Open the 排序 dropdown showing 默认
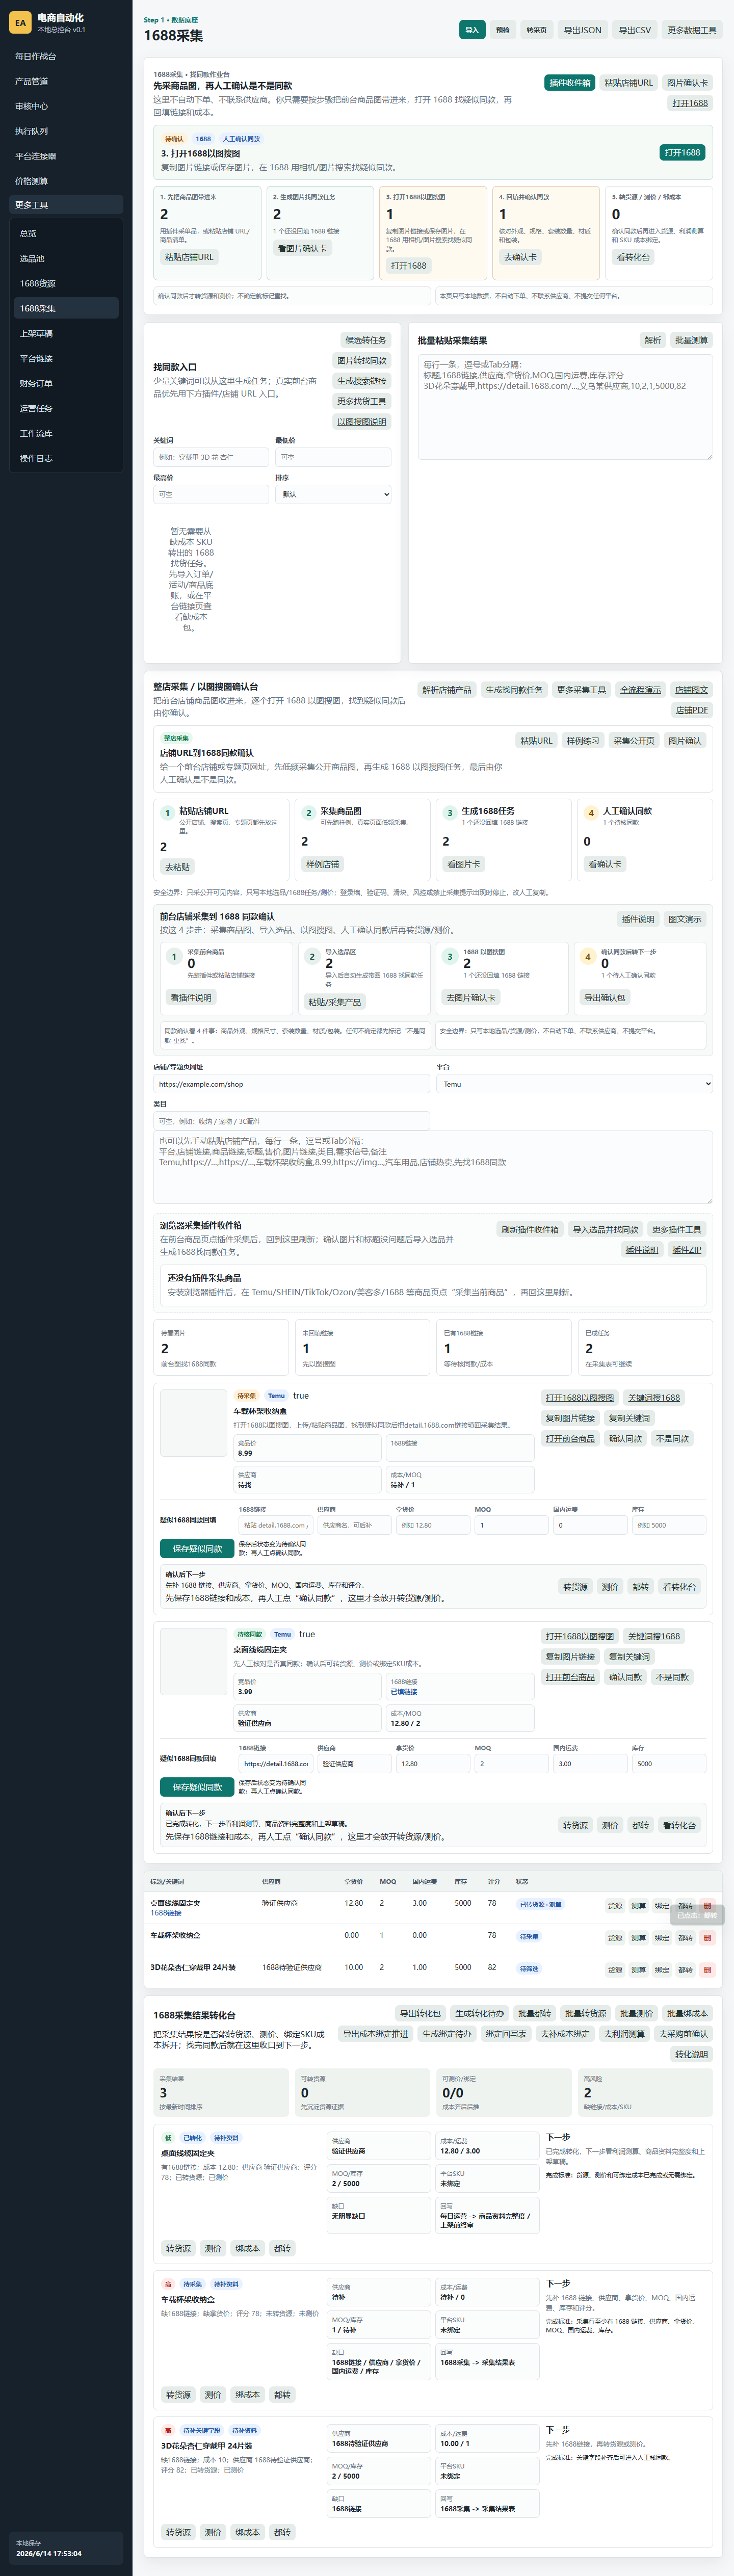 (x=333, y=494)
